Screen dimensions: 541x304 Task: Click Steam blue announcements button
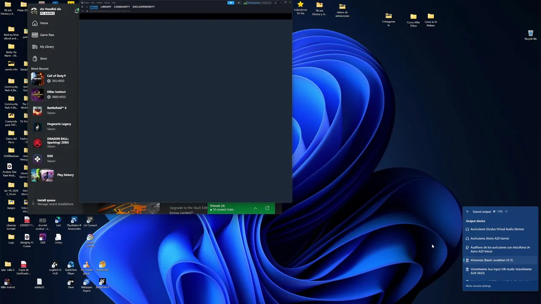tap(230, 3)
